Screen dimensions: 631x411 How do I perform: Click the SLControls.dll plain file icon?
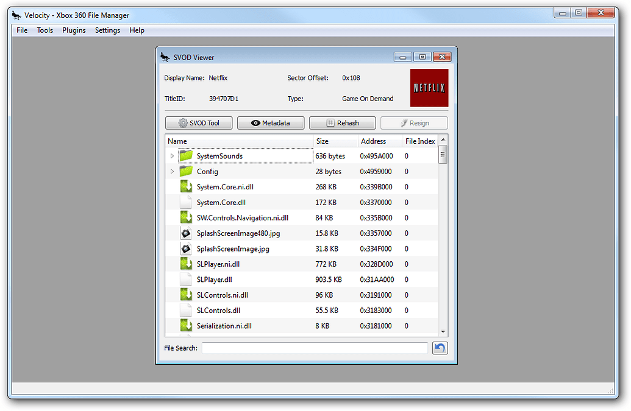(185, 310)
